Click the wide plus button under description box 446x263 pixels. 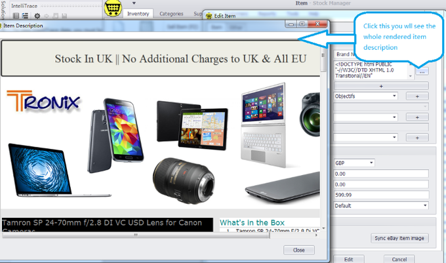pyautogui.click(x=381, y=86)
